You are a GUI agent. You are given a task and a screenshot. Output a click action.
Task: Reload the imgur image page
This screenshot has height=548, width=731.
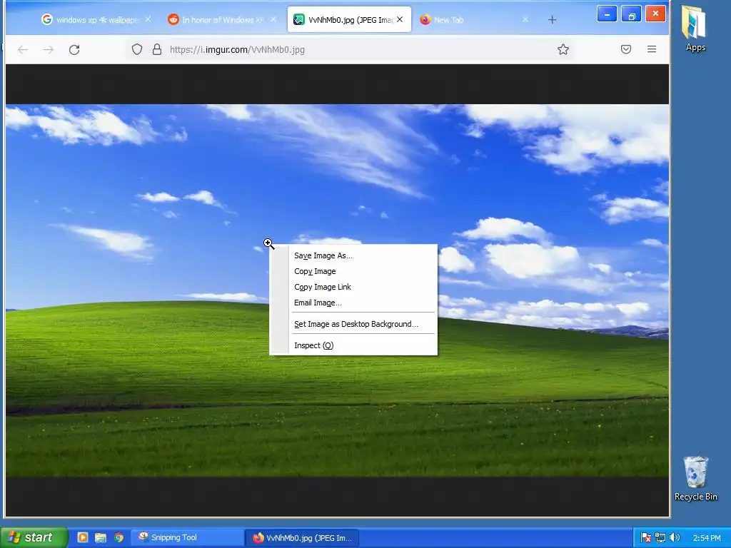pos(74,49)
